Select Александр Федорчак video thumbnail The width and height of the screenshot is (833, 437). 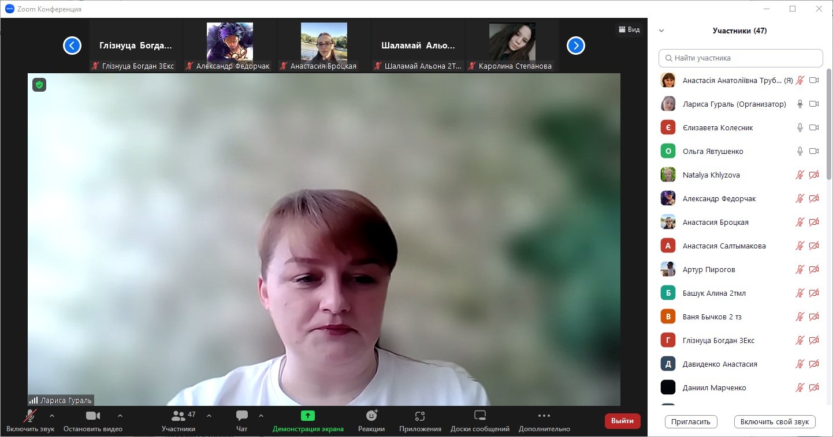(230, 46)
